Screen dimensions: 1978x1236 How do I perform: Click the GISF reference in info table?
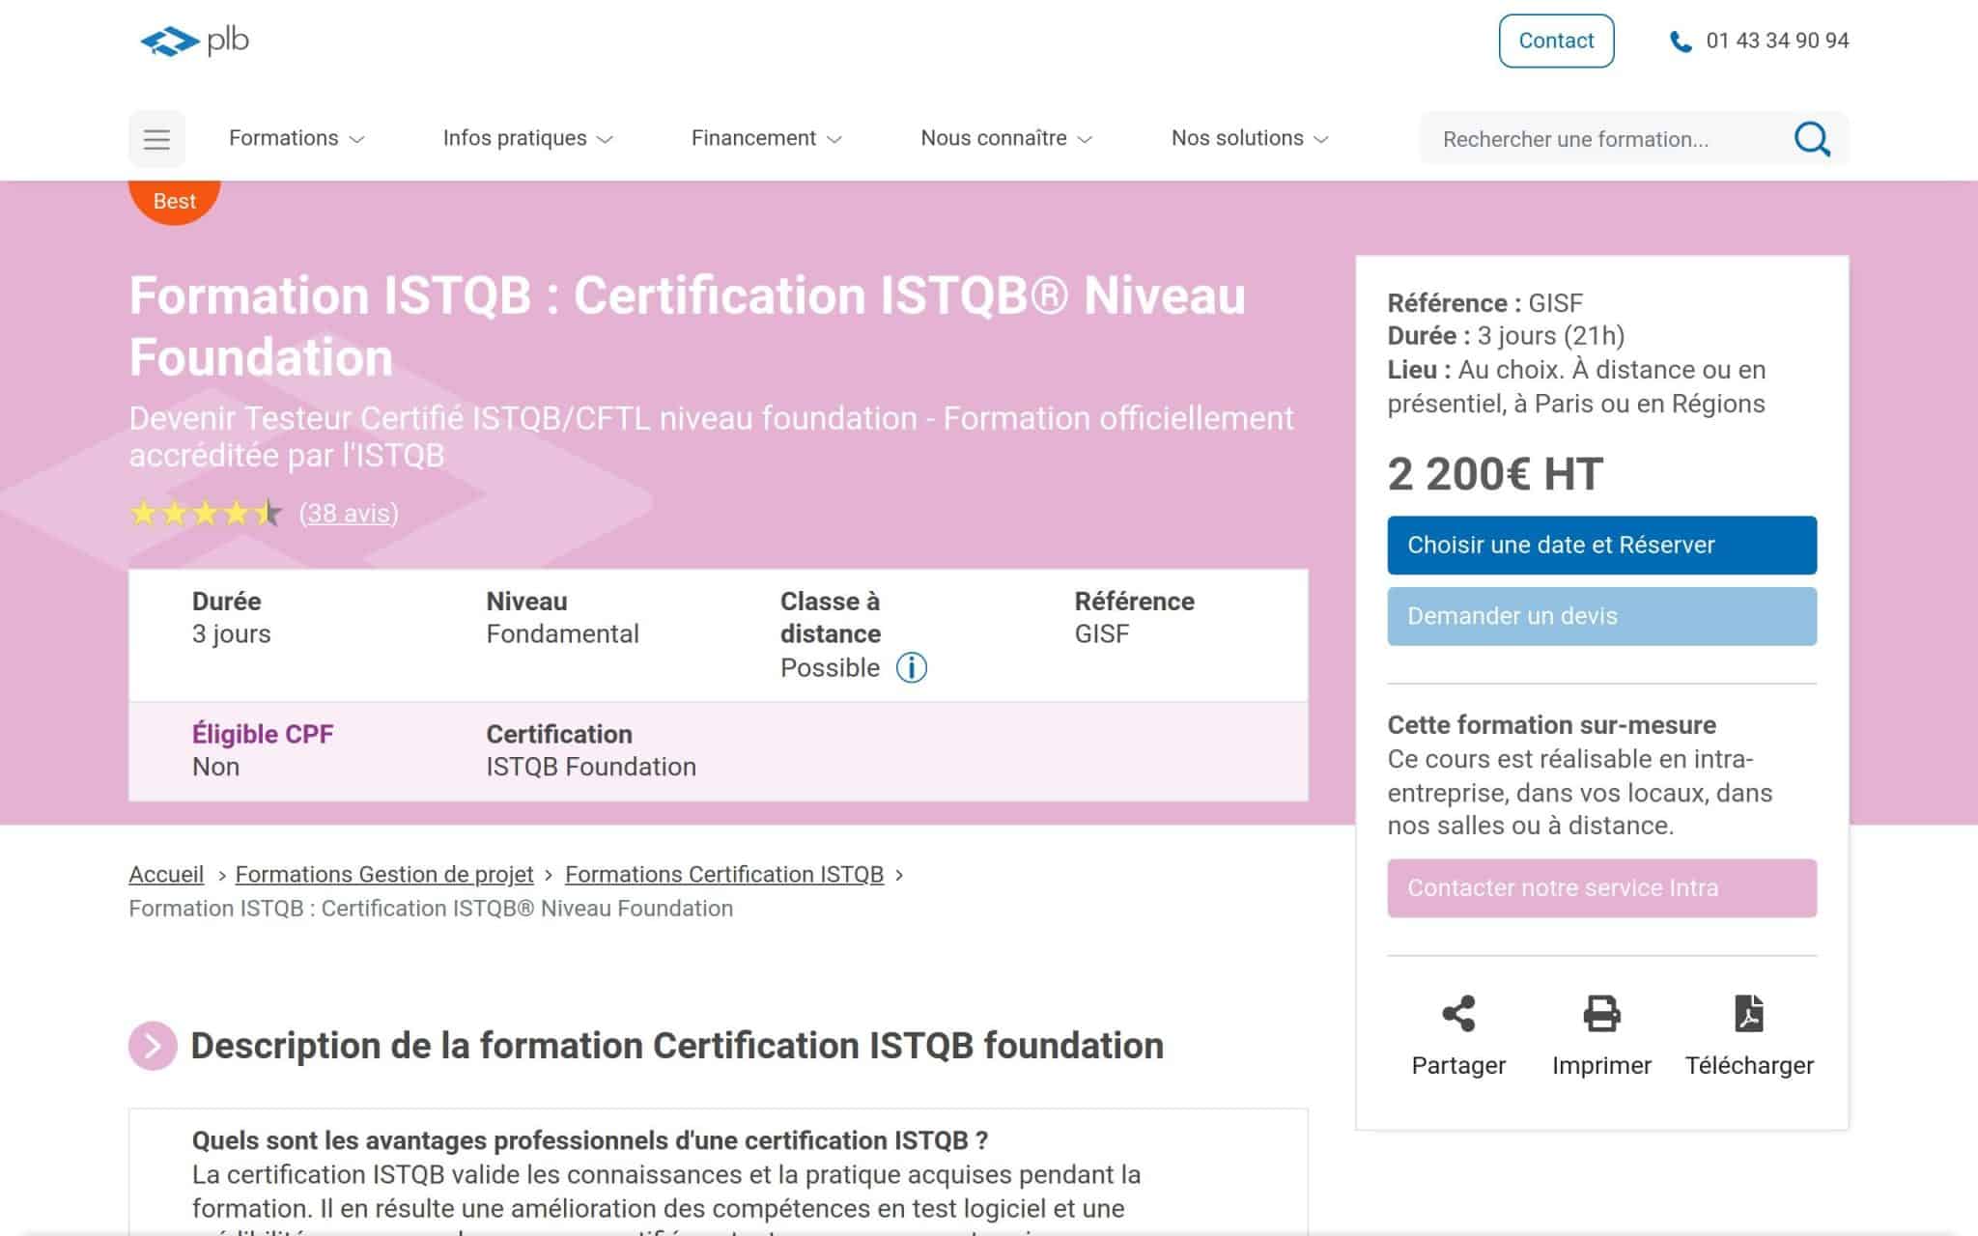coord(1102,634)
